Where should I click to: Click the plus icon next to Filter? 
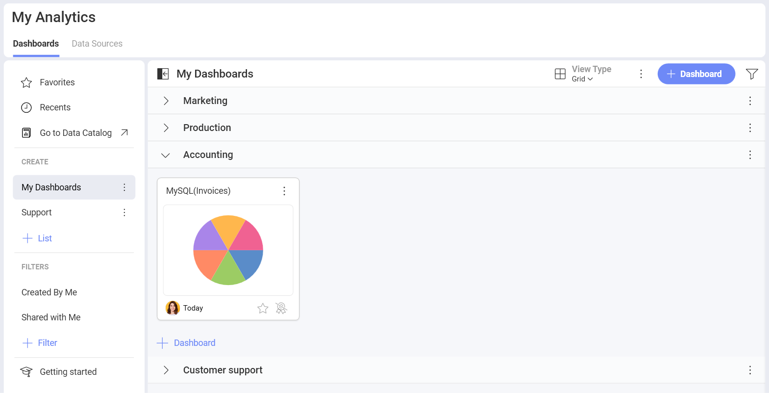tap(27, 343)
